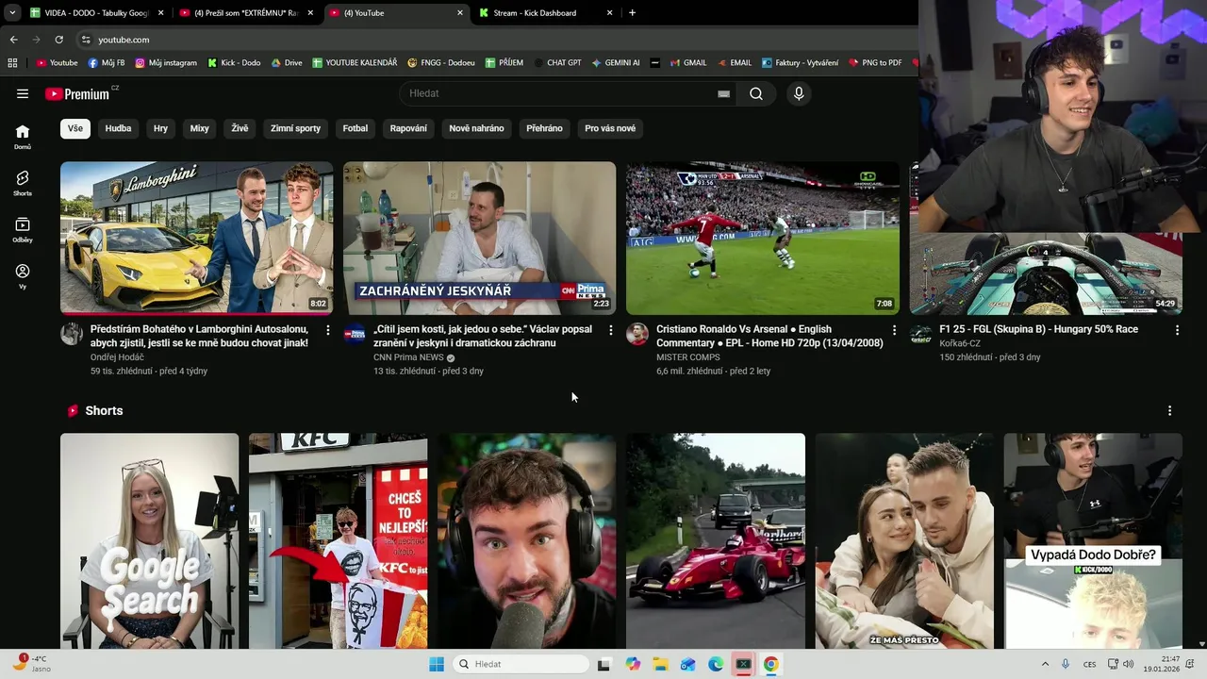Play the Vypadá Dodo Dobře short
This screenshot has height=679, width=1207.
1092,540
